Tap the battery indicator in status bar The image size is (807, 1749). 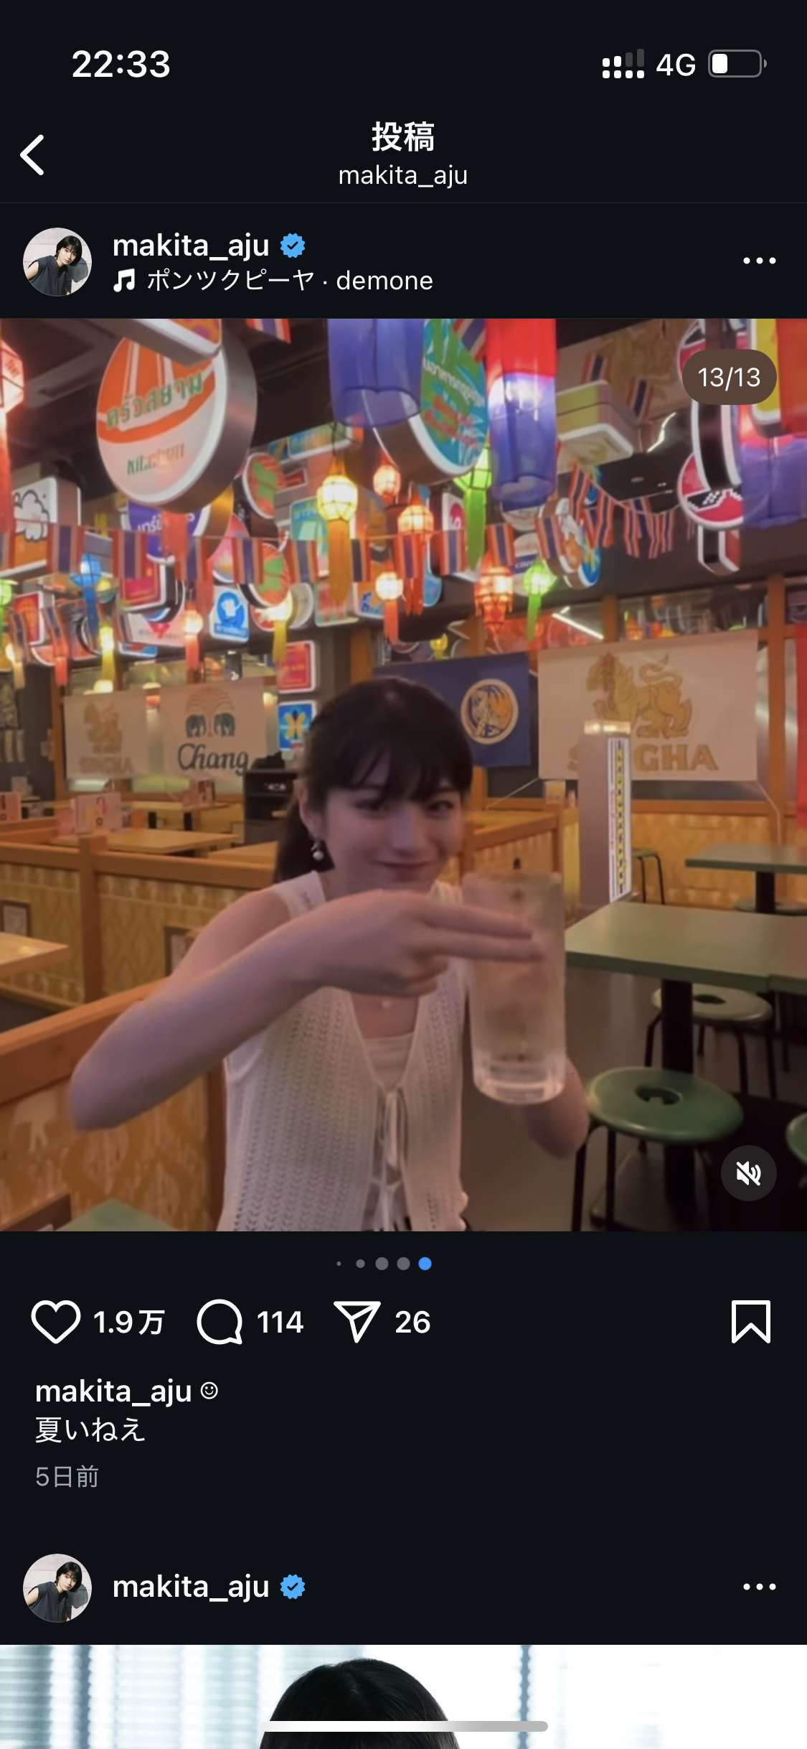[737, 64]
